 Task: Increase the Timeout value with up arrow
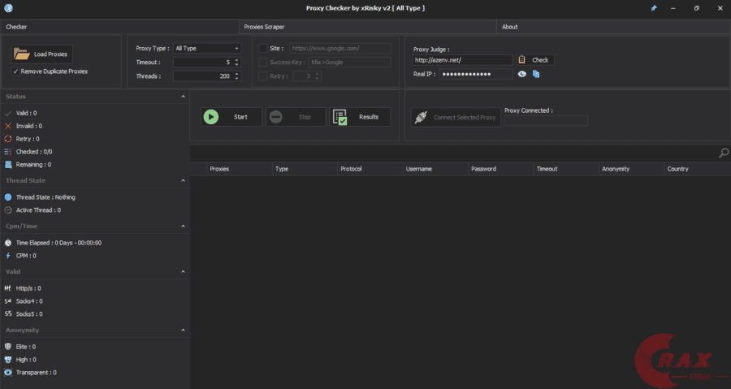(236, 60)
